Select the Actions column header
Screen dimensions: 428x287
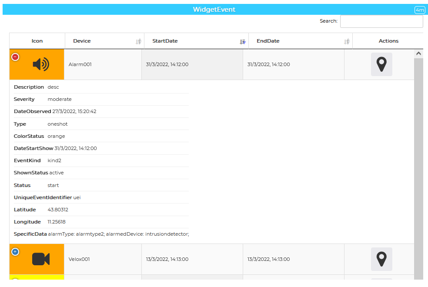tap(388, 41)
